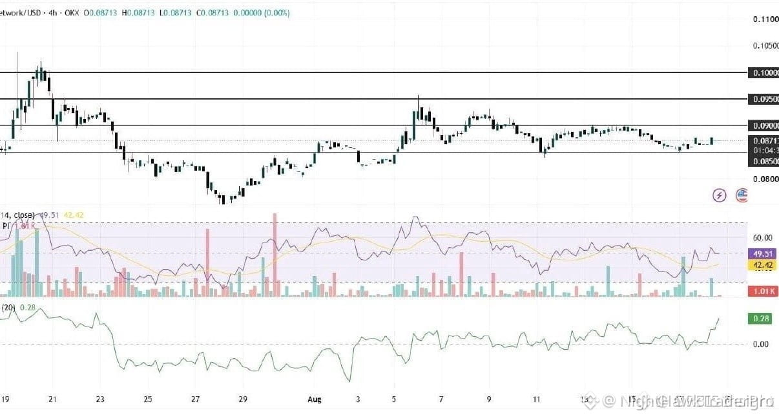779x417 pixels.
Task: Click the date 21 on the time axis
Action: 52,399
